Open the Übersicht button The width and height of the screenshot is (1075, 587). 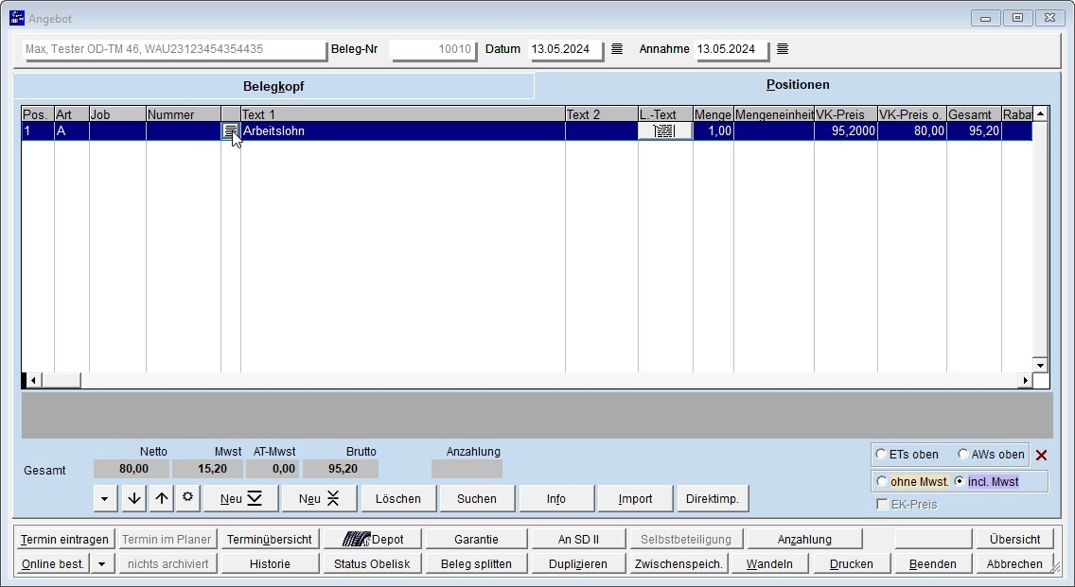point(1014,539)
